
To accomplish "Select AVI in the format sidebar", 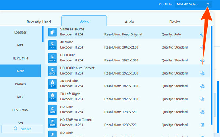I will [21, 123].
